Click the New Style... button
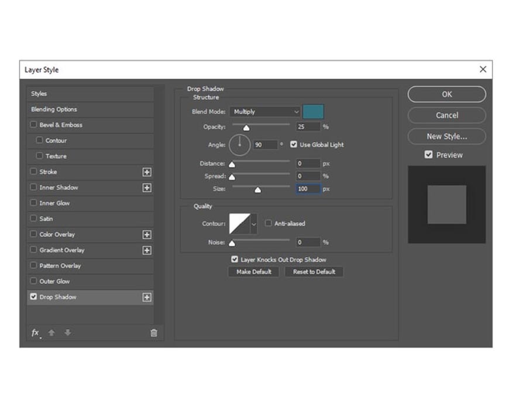 point(446,136)
